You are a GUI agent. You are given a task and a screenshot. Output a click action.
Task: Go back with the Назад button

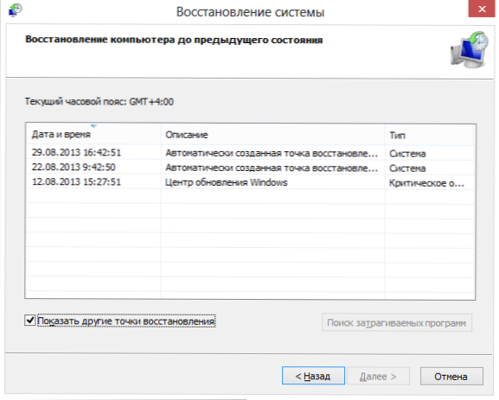pos(313,376)
